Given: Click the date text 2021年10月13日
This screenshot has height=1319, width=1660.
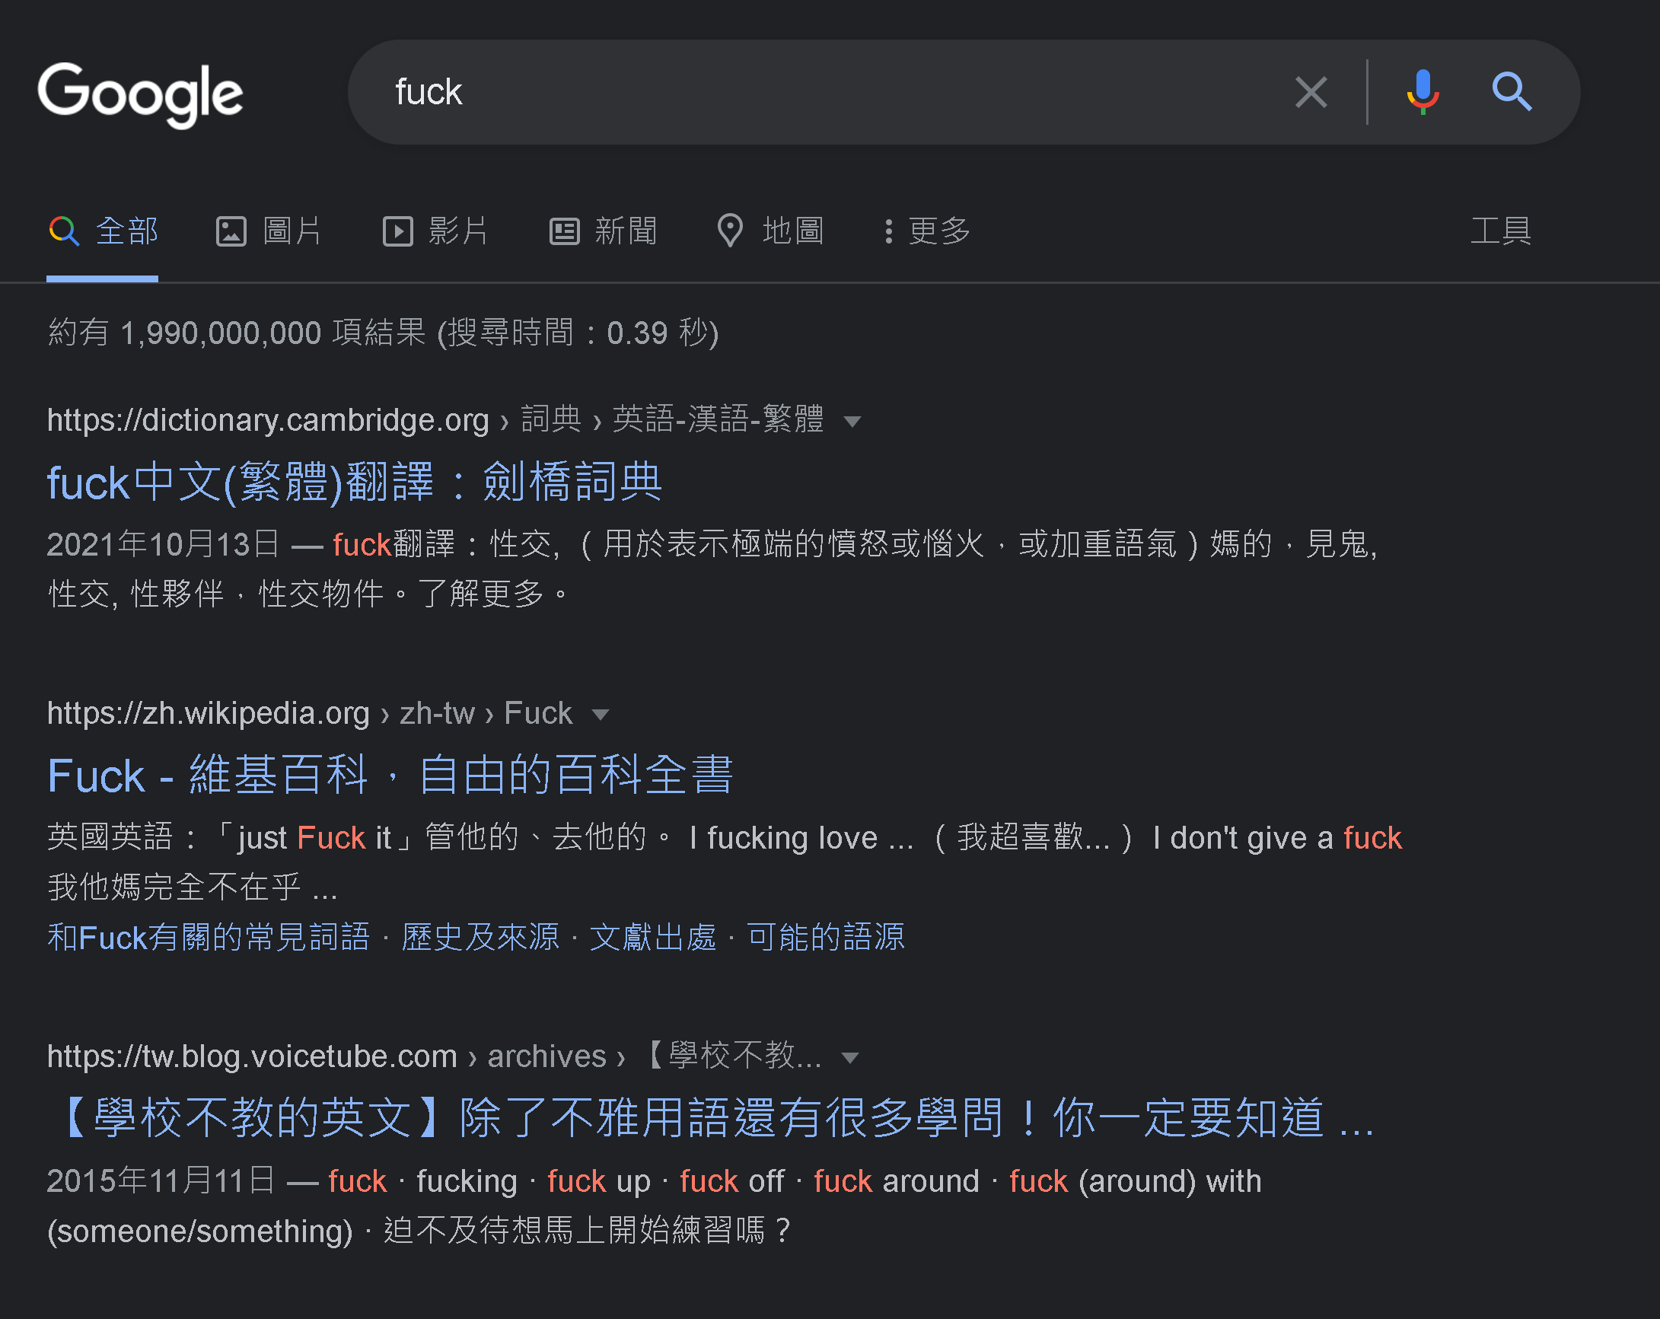Looking at the screenshot, I should pyautogui.click(x=163, y=543).
